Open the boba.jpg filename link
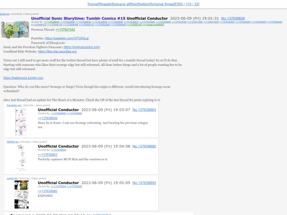This screenshot has height=215, width=287. pyautogui.click(x=5, y=14)
